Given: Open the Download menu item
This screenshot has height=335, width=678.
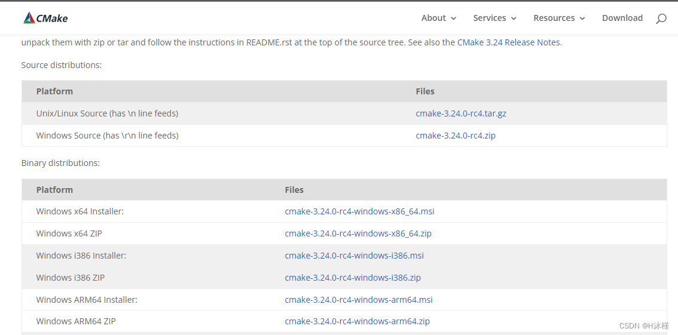Looking at the screenshot, I should click(622, 18).
